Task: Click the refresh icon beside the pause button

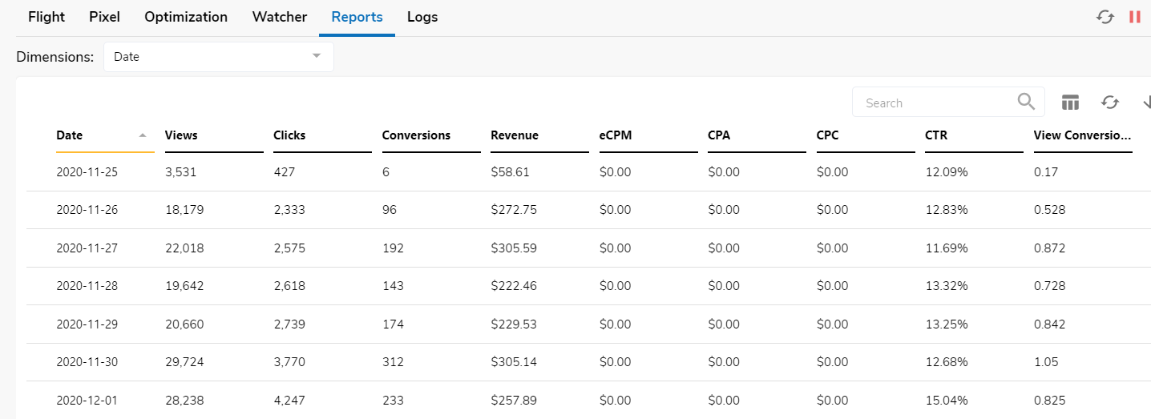Action: 1105,17
